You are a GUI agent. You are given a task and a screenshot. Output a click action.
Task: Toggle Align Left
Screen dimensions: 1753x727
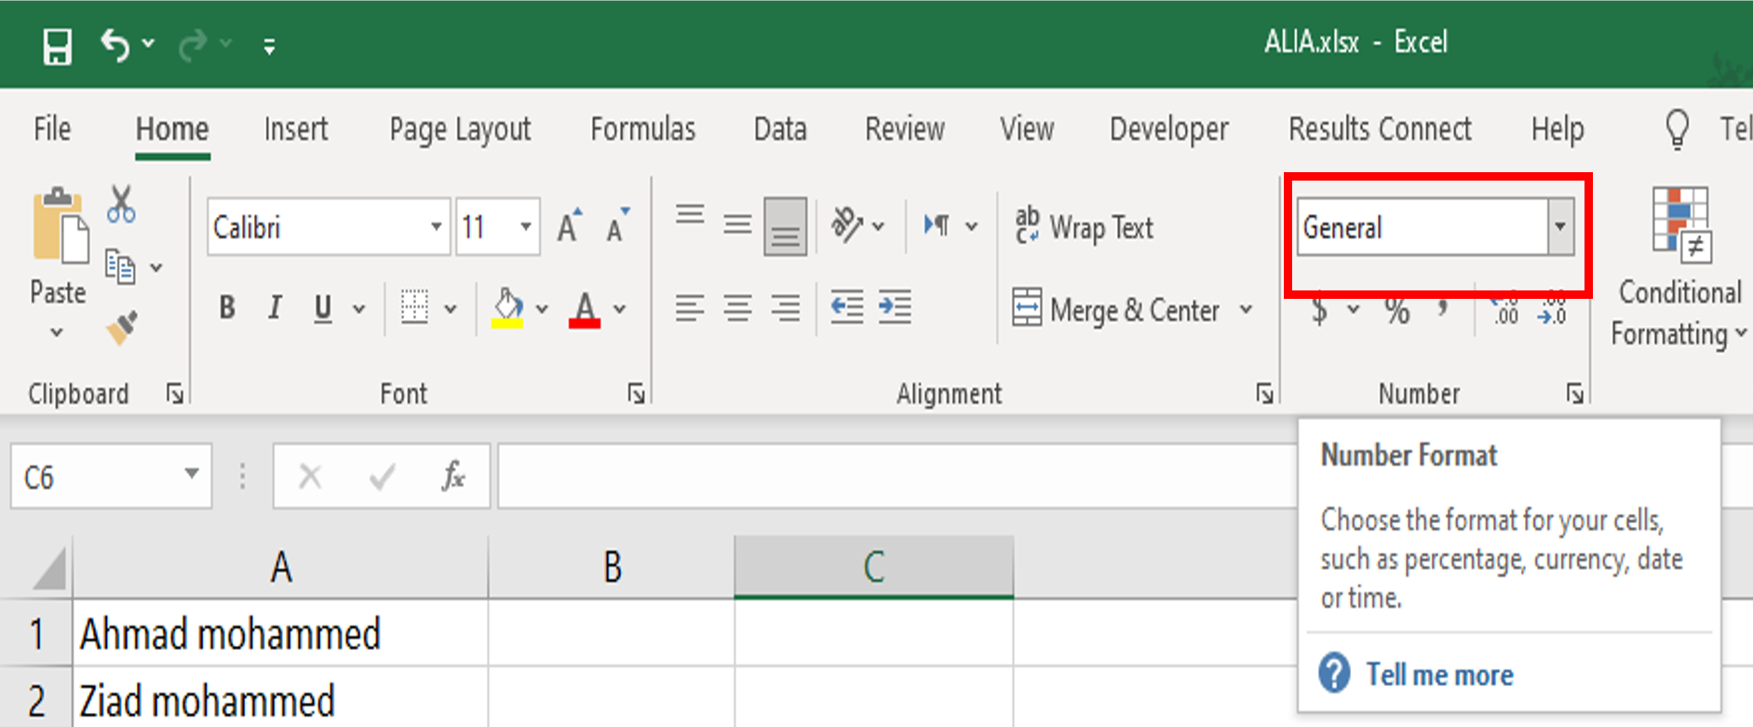pyautogui.click(x=690, y=308)
